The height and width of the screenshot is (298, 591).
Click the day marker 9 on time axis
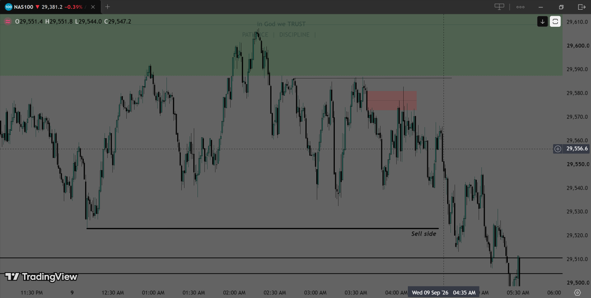pyautogui.click(x=72, y=293)
